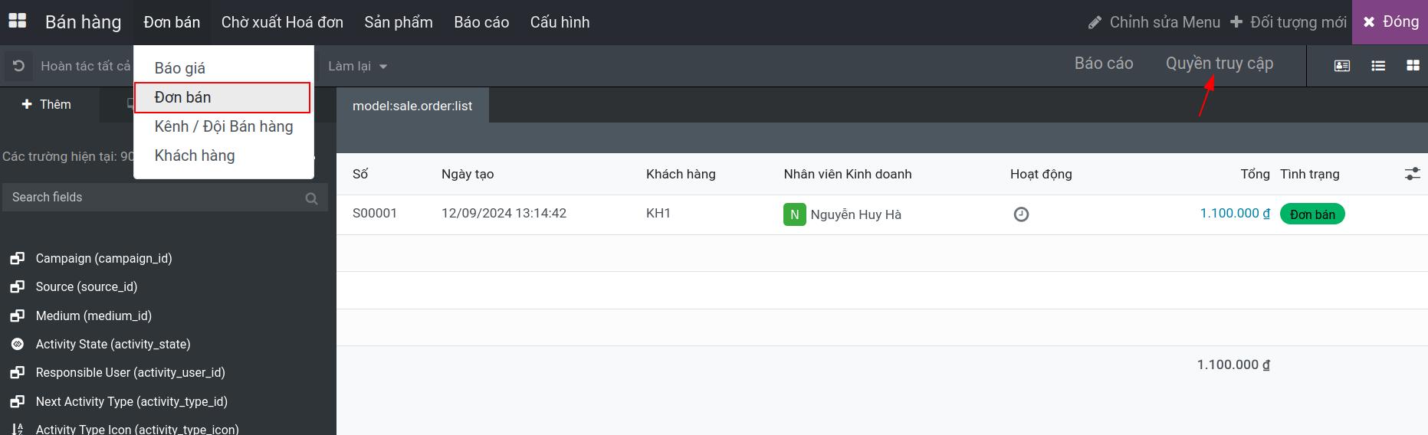The height and width of the screenshot is (435, 1428).
Task: Click the search magnifier icon
Action: pyautogui.click(x=311, y=198)
